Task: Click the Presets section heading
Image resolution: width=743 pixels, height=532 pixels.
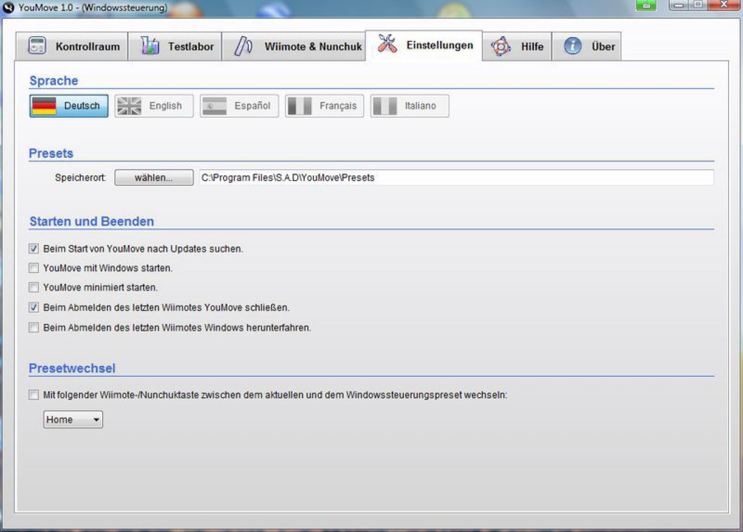Action: 51,153
